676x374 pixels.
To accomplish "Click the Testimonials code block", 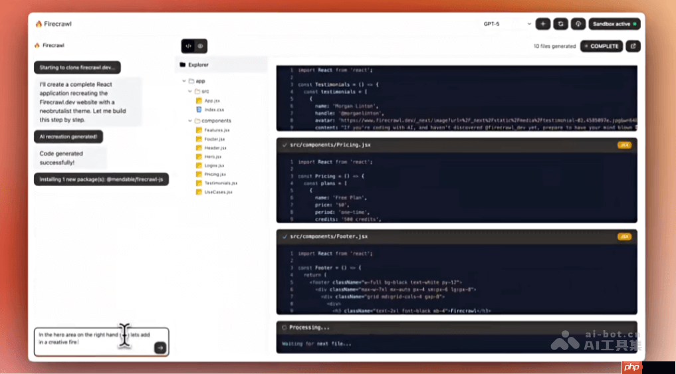I will point(457,98).
